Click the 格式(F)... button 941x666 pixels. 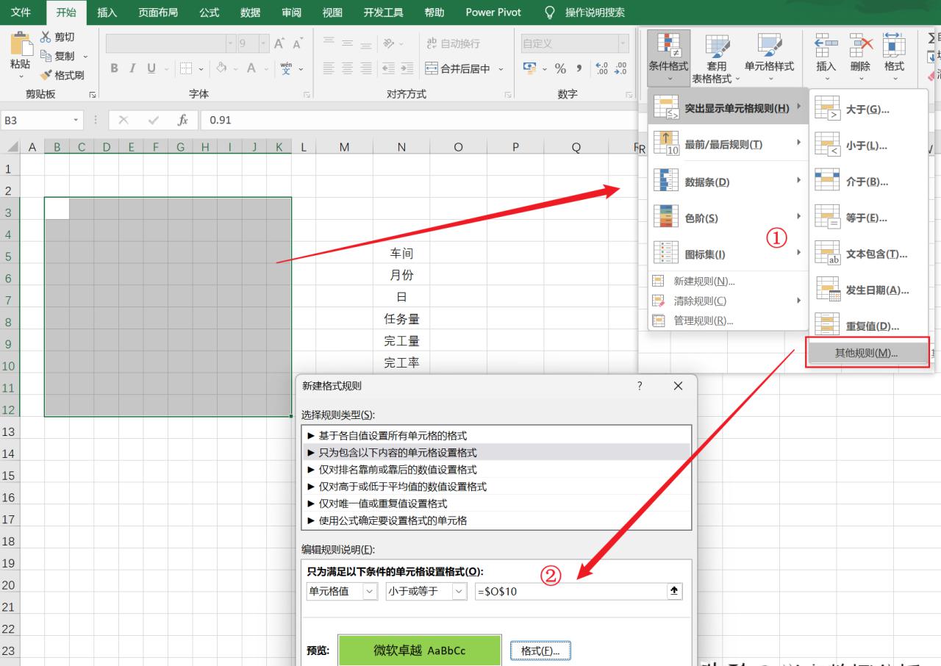point(540,651)
